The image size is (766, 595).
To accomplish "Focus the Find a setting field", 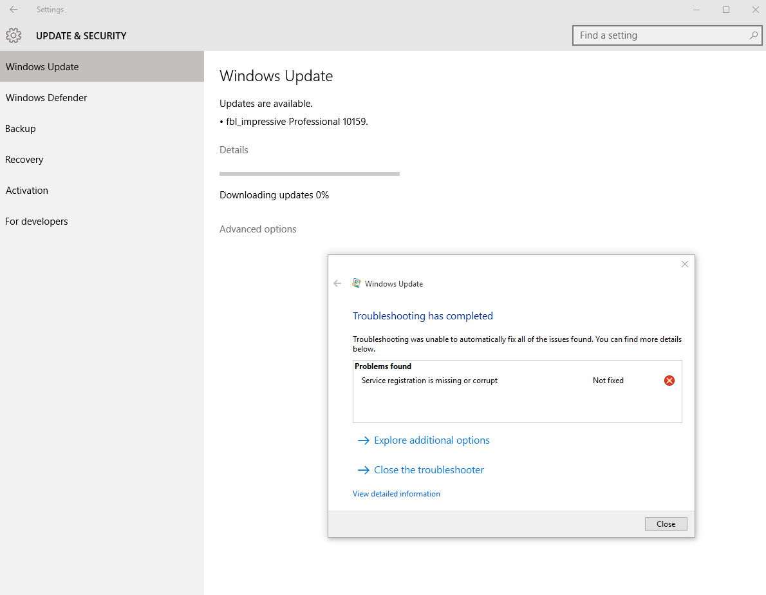I will 667,35.
